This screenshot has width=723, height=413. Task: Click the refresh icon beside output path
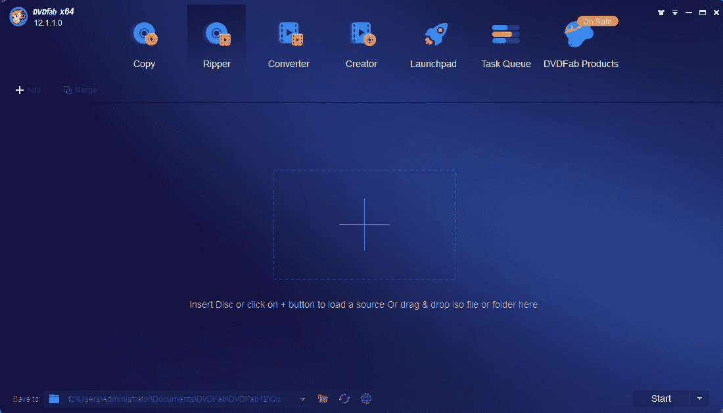[x=344, y=399]
